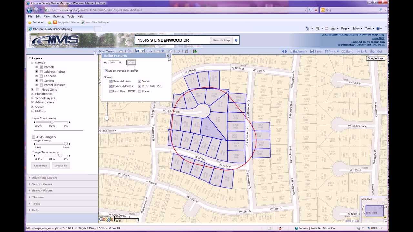Uncheck the Parcels layer checkbox
The width and height of the screenshot is (413, 232).
pos(41,67)
